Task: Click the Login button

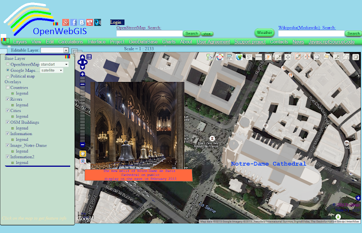Action: [x=117, y=22]
